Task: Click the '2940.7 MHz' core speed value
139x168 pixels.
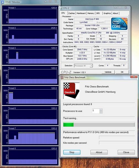Action: [x=82, y=50]
